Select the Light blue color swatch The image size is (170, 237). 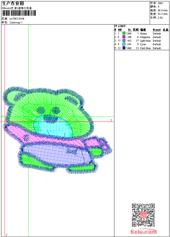point(124,41)
